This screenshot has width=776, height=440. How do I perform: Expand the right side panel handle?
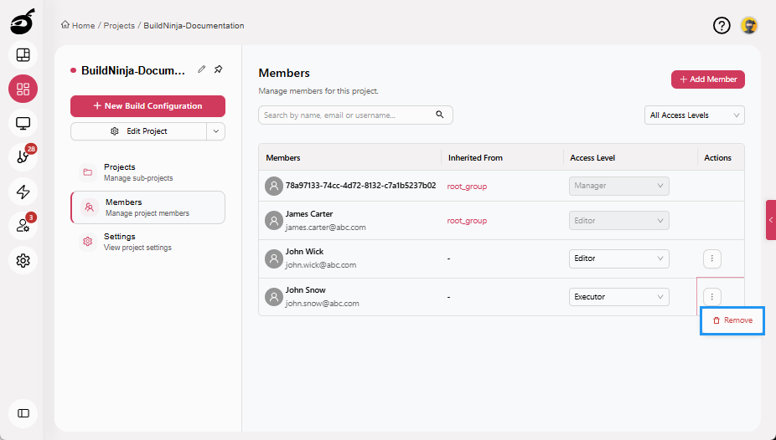[x=771, y=220]
